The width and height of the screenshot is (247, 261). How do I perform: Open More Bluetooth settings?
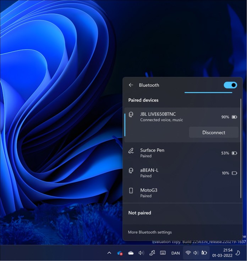[150, 232]
